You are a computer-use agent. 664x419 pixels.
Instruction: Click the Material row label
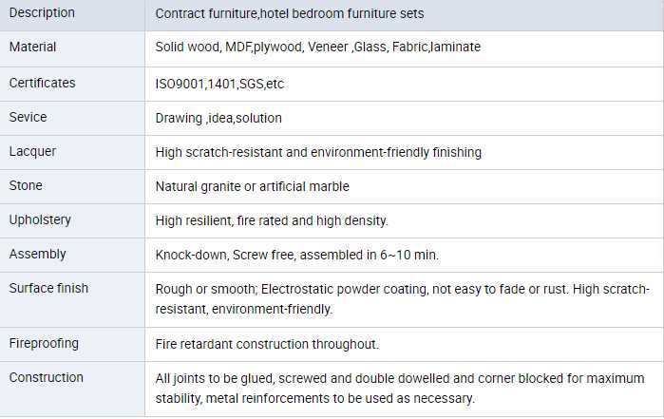(x=33, y=48)
